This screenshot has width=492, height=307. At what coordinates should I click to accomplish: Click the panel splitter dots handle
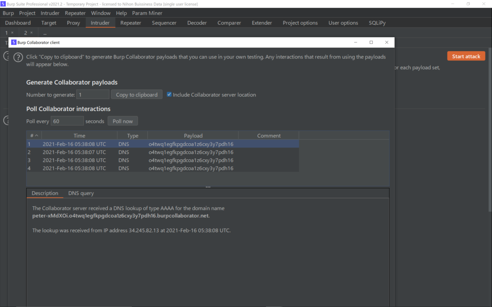pos(208,187)
